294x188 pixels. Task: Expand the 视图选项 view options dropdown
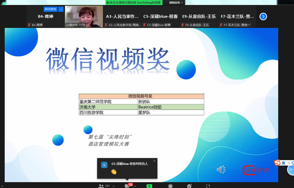click(176, 3)
